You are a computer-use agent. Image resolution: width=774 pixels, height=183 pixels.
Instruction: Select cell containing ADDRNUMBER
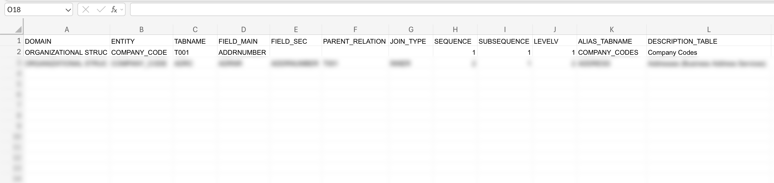pyautogui.click(x=243, y=52)
